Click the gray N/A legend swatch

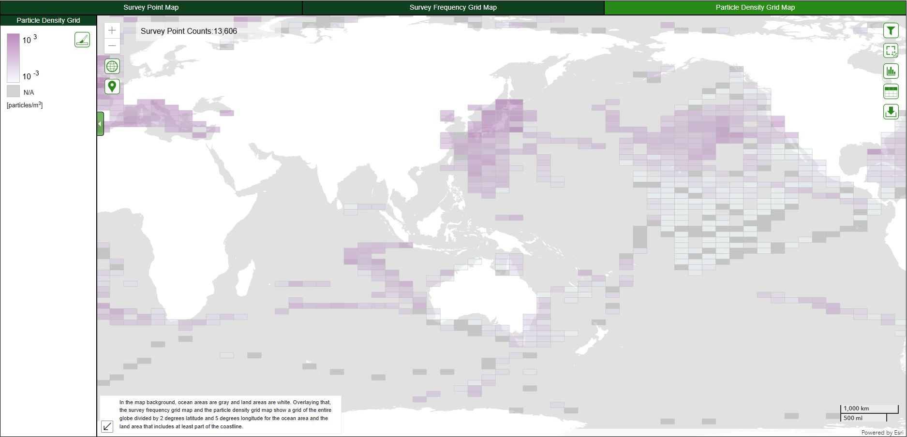tap(13, 91)
